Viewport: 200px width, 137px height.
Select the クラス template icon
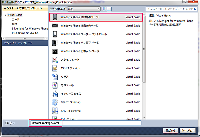click(x=55, y=77)
